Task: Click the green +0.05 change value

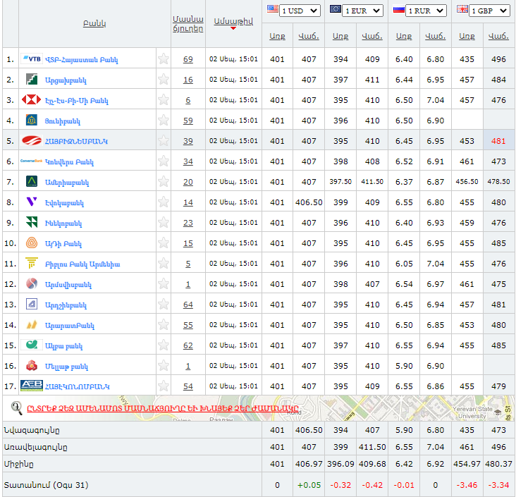Action: (x=309, y=485)
